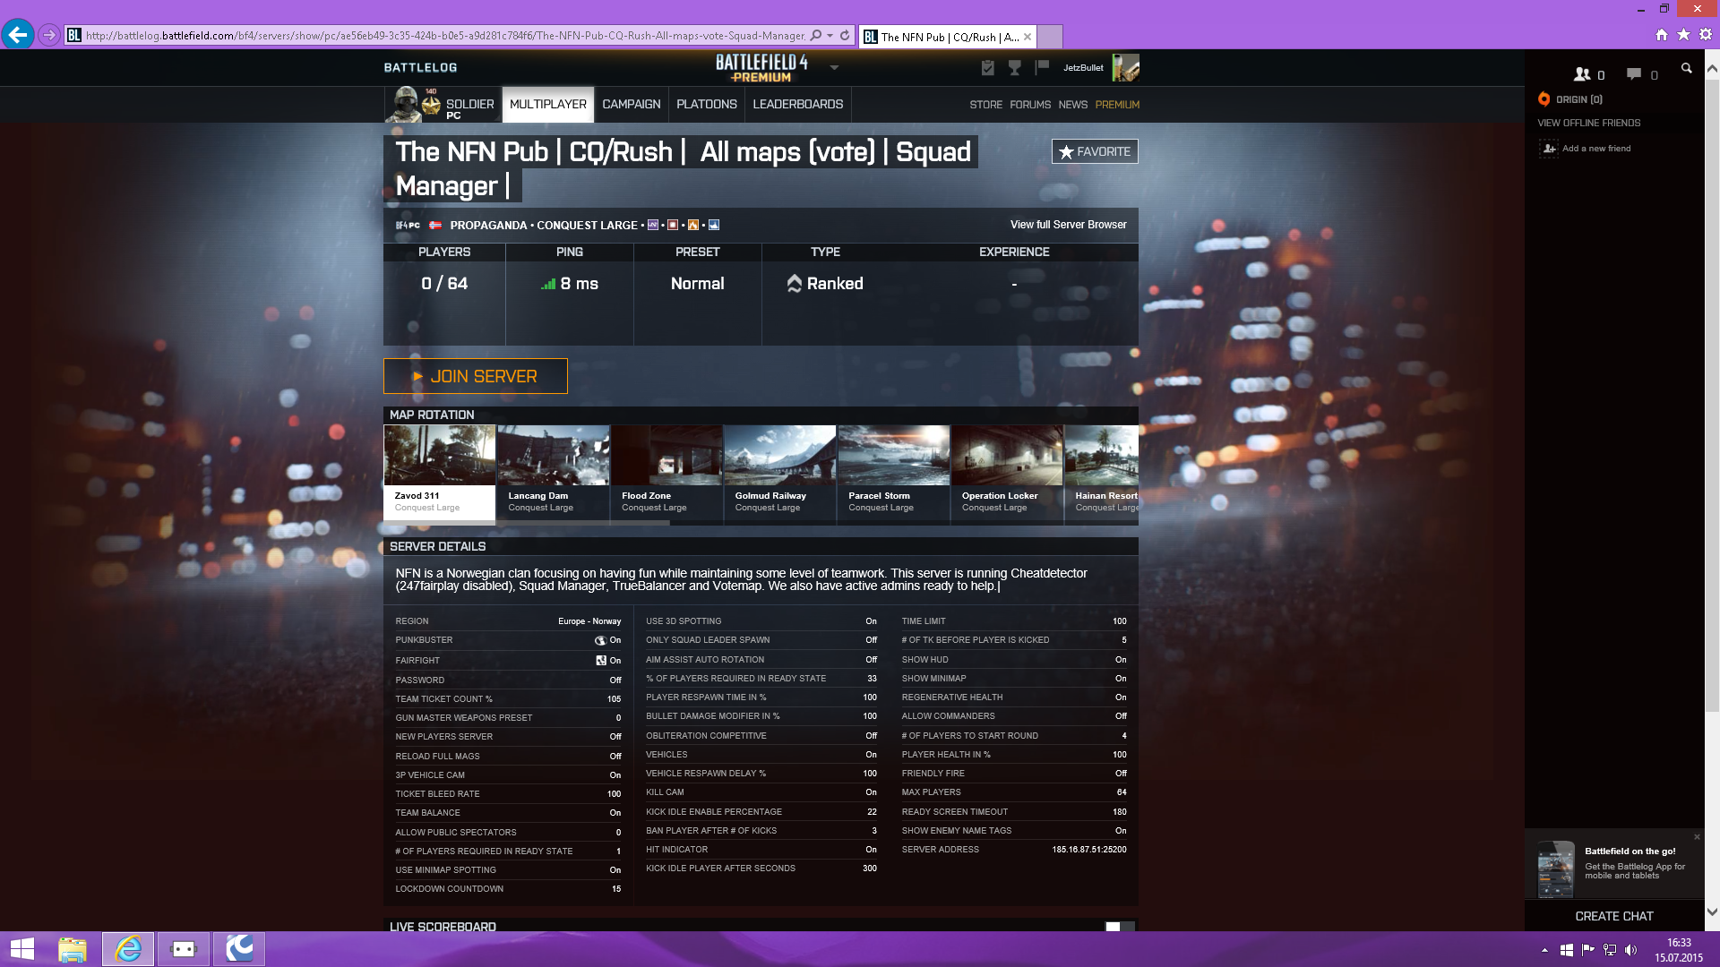Click the volume tray icon
Screen dimensions: 1720x967
[1630, 950]
